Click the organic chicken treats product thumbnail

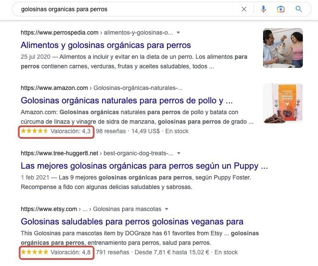pos(283,103)
